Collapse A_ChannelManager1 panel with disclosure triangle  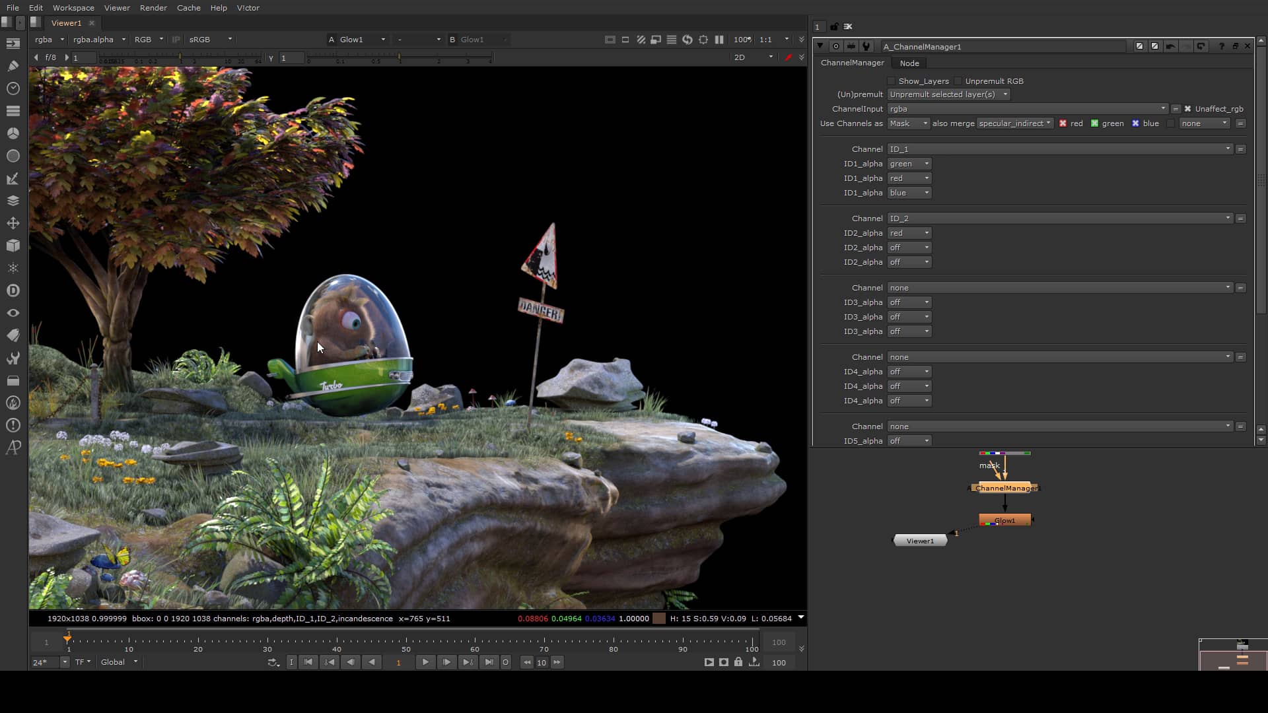(820, 46)
